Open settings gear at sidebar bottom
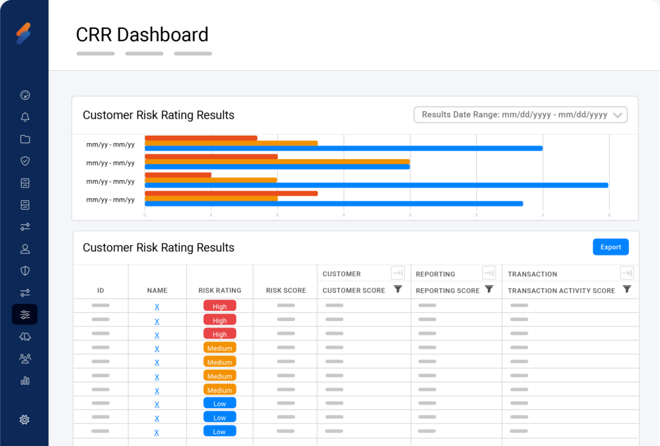This screenshot has height=446, width=660. [24, 420]
